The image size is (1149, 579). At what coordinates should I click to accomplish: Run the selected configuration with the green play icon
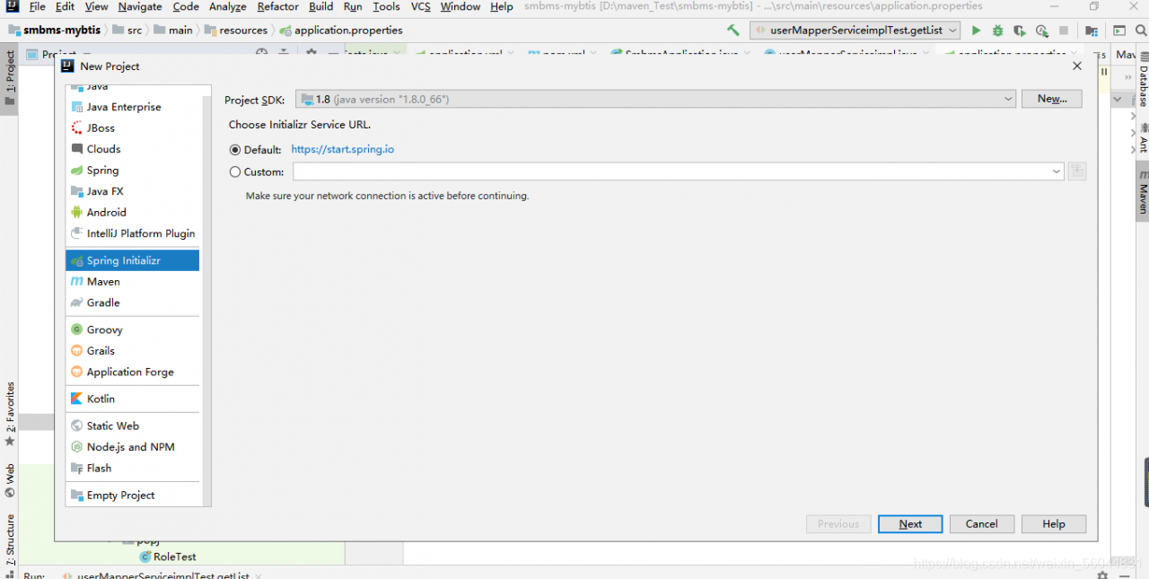pyautogui.click(x=976, y=30)
